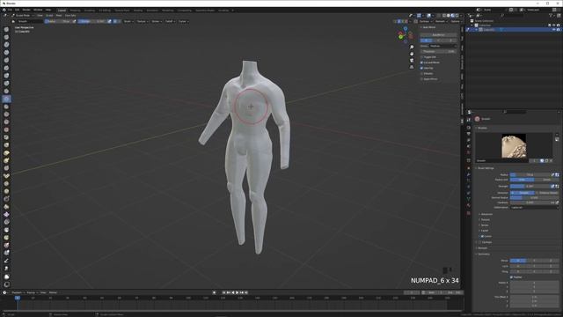This screenshot has height=317, width=563.
Task: Select the Fill brush tool
Action: pyautogui.click(x=6, y=114)
